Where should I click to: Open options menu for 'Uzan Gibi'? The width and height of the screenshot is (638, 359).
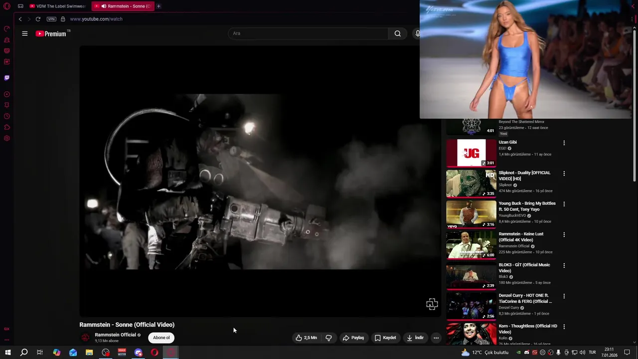[x=564, y=143]
